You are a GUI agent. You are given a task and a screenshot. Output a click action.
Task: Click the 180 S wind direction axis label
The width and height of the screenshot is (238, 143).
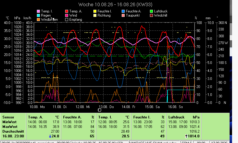coord(222,63)
